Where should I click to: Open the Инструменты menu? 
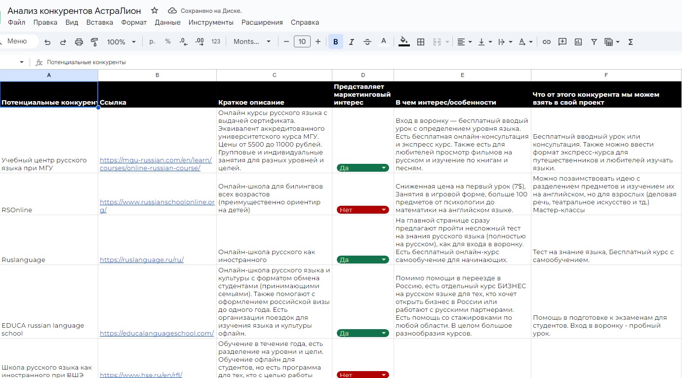click(x=211, y=22)
